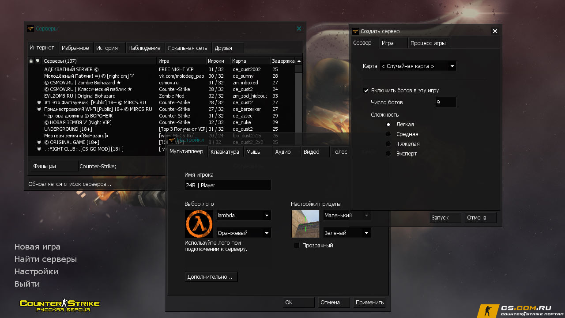This screenshot has width=565, height=318.
Task: Open the 'Зеленый' crosshair color dropdown
Action: (347, 233)
